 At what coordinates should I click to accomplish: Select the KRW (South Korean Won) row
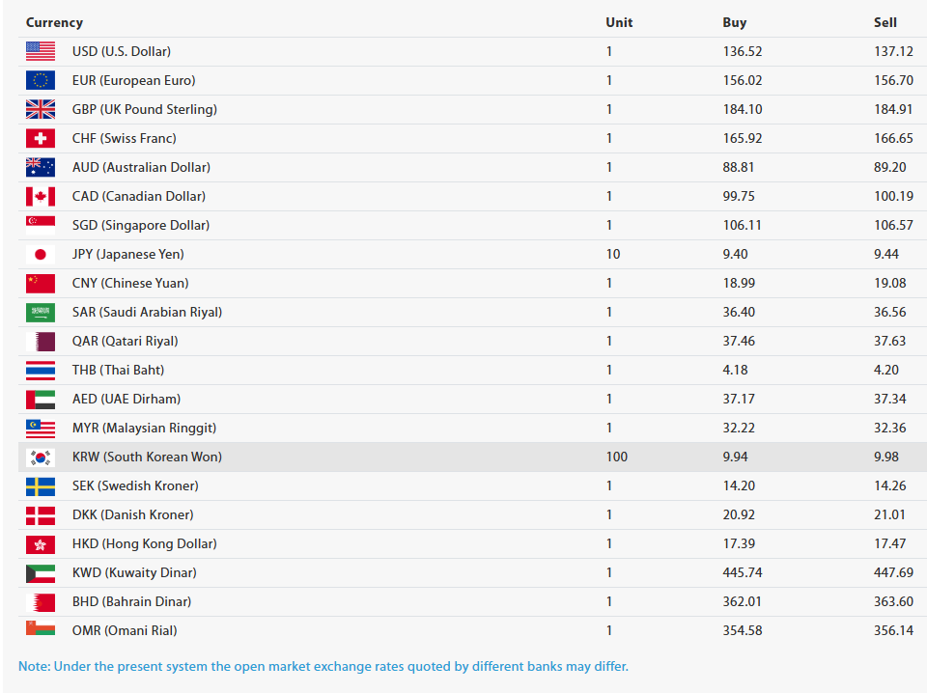coord(472,457)
